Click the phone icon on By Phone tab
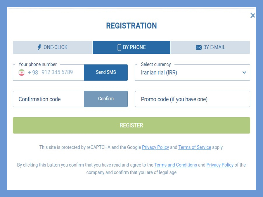The image size is (263, 197). [x=119, y=47]
